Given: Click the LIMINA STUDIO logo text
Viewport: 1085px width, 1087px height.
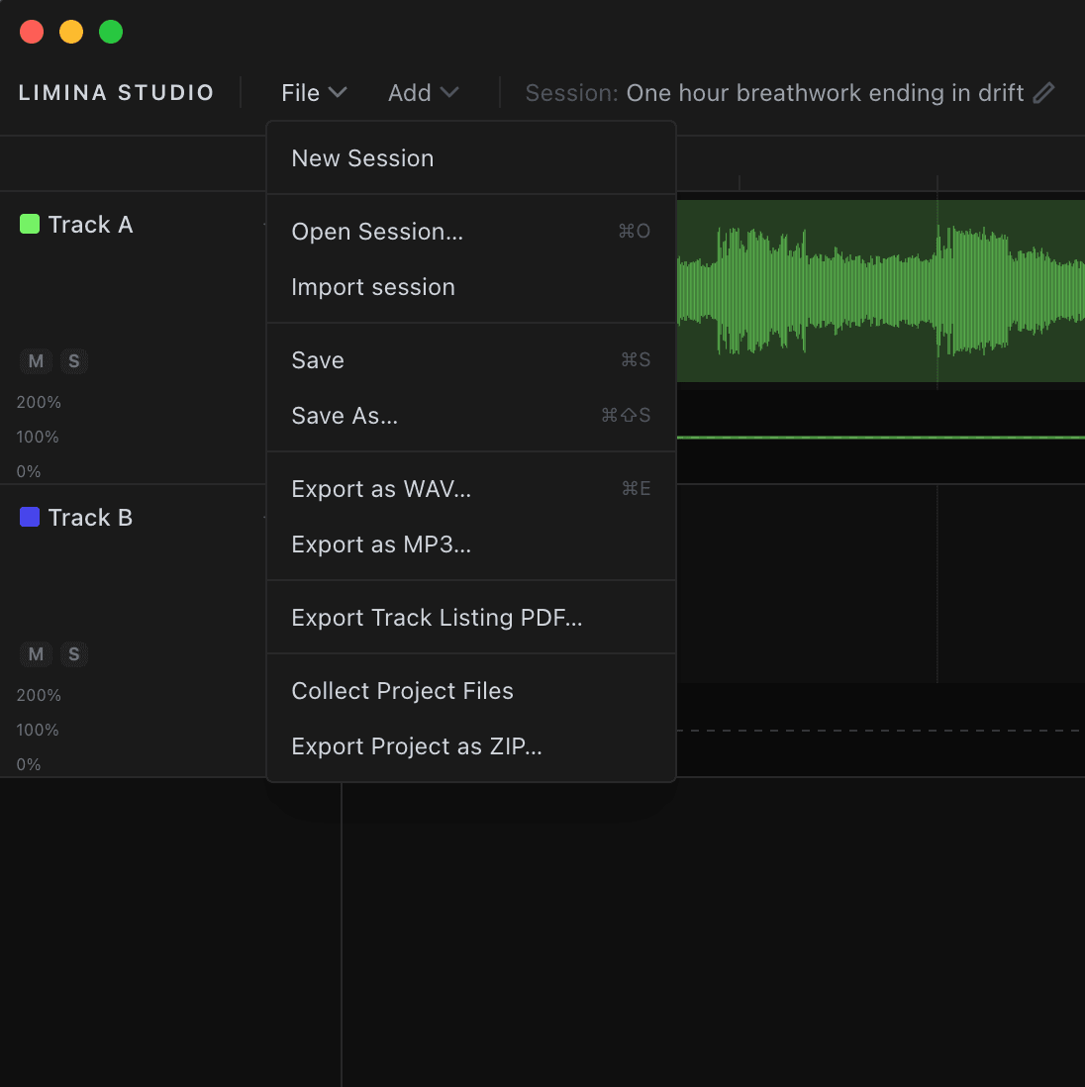Looking at the screenshot, I should tap(117, 93).
